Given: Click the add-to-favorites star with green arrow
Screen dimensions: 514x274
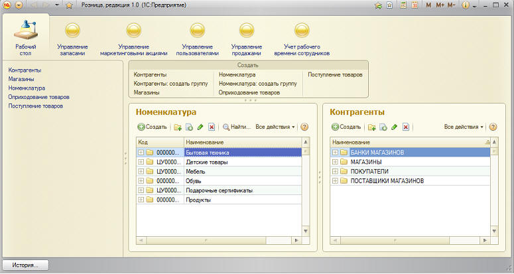Looking at the screenshot, I should pos(378,5).
